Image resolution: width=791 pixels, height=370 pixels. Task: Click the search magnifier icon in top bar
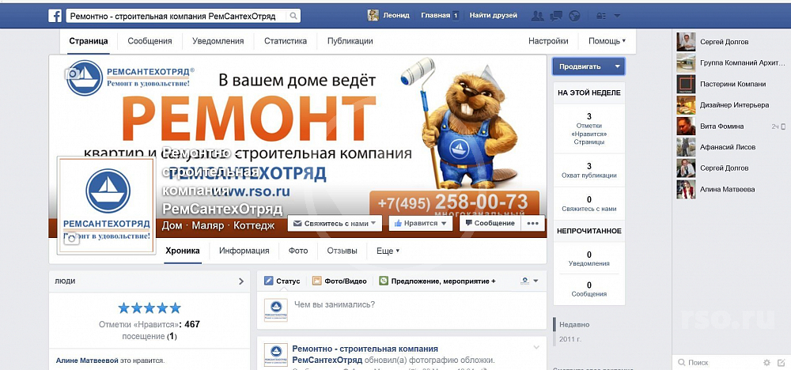point(293,16)
